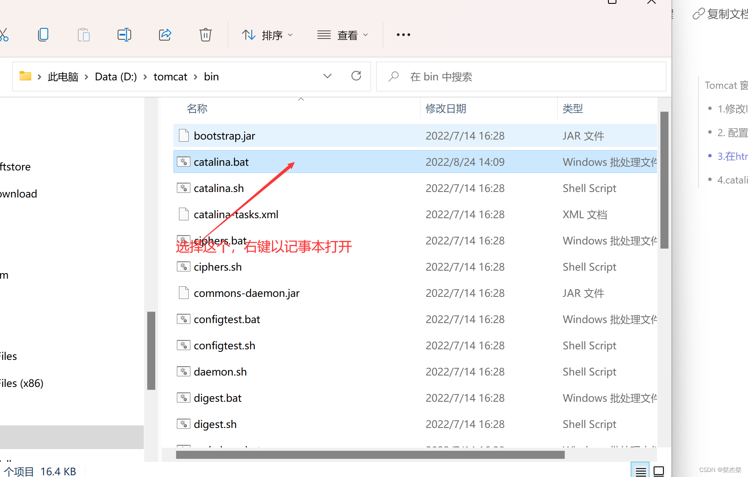Click the catalina.sh script icon
Image resolution: width=748 pixels, height=477 pixels.
[x=184, y=188]
